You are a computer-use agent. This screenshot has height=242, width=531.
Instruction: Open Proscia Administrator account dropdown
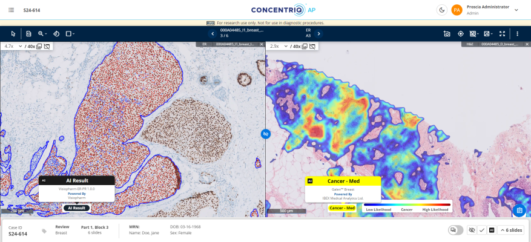point(516,10)
